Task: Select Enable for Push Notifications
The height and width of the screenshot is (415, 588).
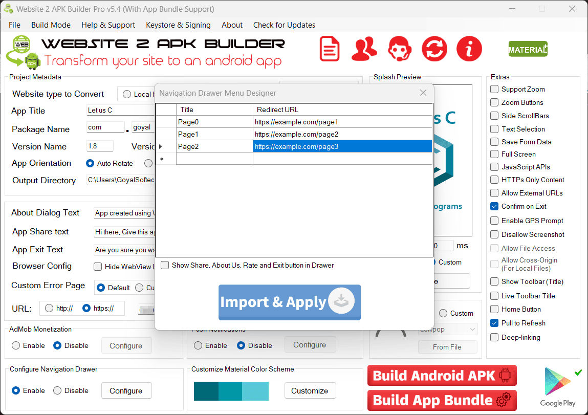Action: click(x=198, y=345)
